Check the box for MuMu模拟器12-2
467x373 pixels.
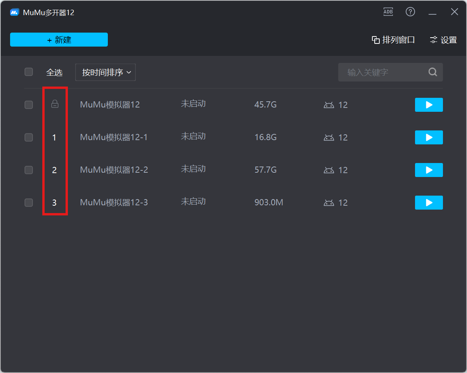(x=29, y=170)
